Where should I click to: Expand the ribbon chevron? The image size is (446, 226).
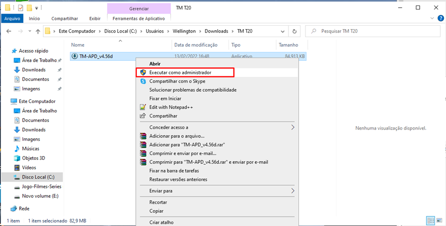[432, 19]
